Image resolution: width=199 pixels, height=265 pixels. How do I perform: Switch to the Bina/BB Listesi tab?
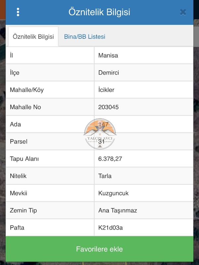pos(85,37)
